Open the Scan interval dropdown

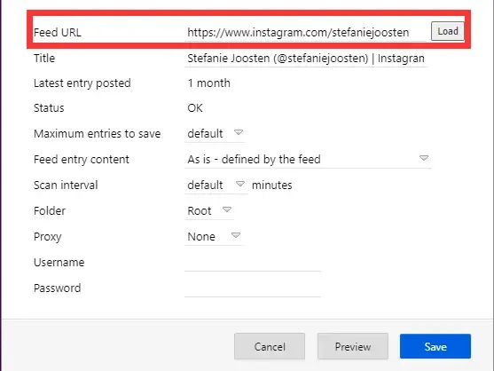[x=216, y=185]
